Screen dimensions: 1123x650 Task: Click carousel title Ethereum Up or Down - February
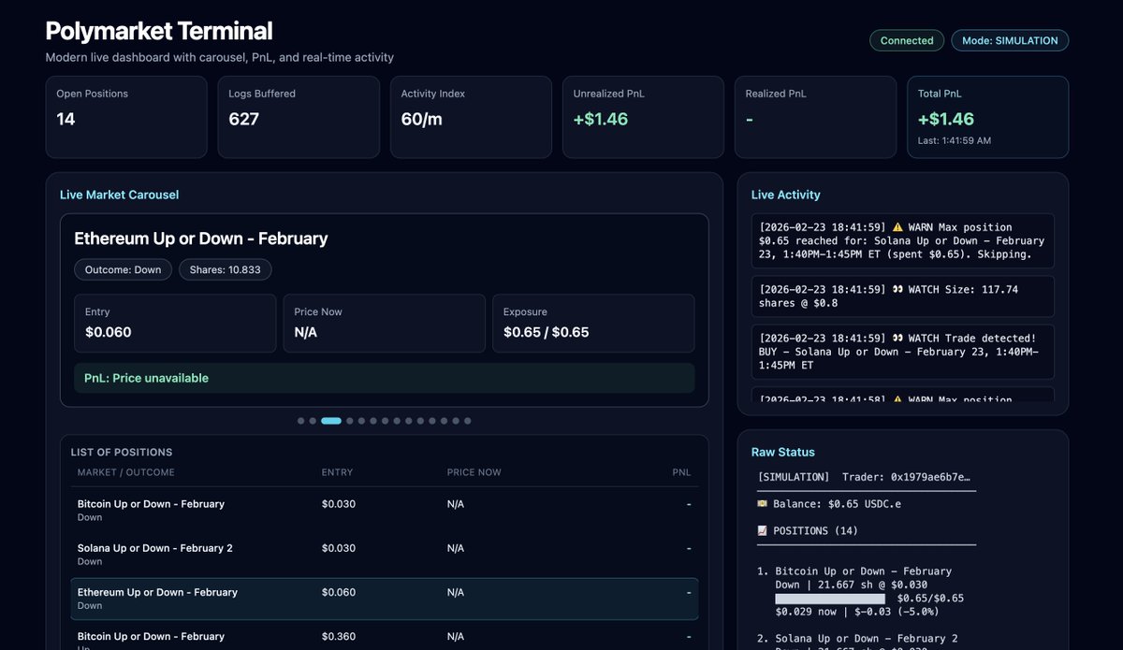tap(201, 238)
